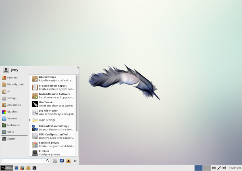This screenshot has height=171, width=242.
Task: Switch to the second workspace
Action: (207, 168)
